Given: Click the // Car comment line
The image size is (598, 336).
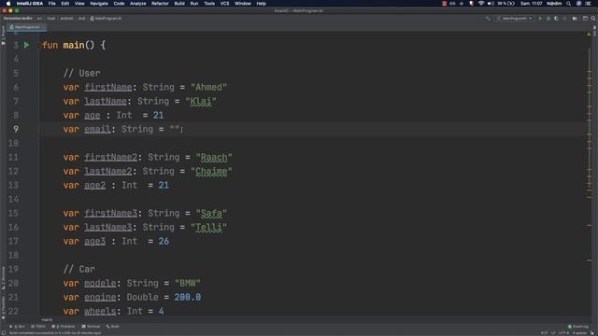Looking at the screenshot, I should (78, 269).
